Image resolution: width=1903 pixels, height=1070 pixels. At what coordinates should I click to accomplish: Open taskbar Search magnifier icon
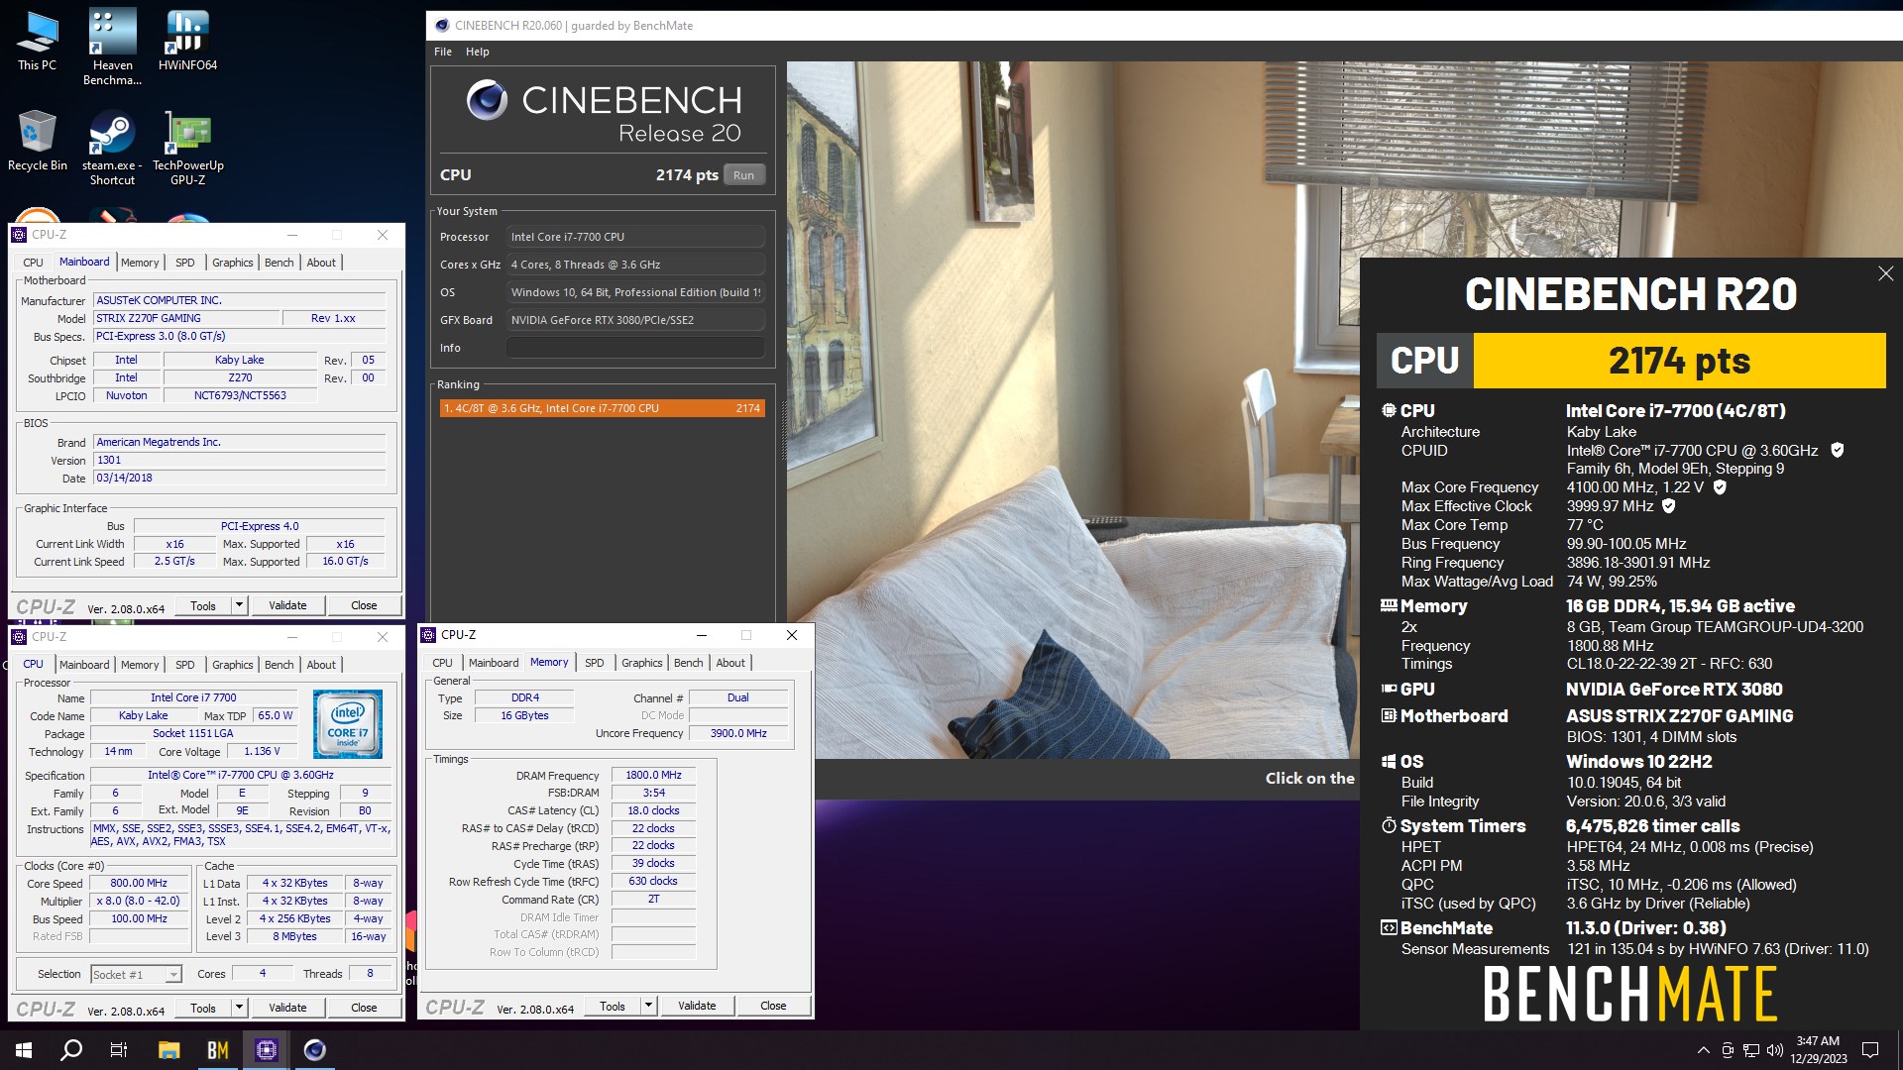coord(71,1050)
